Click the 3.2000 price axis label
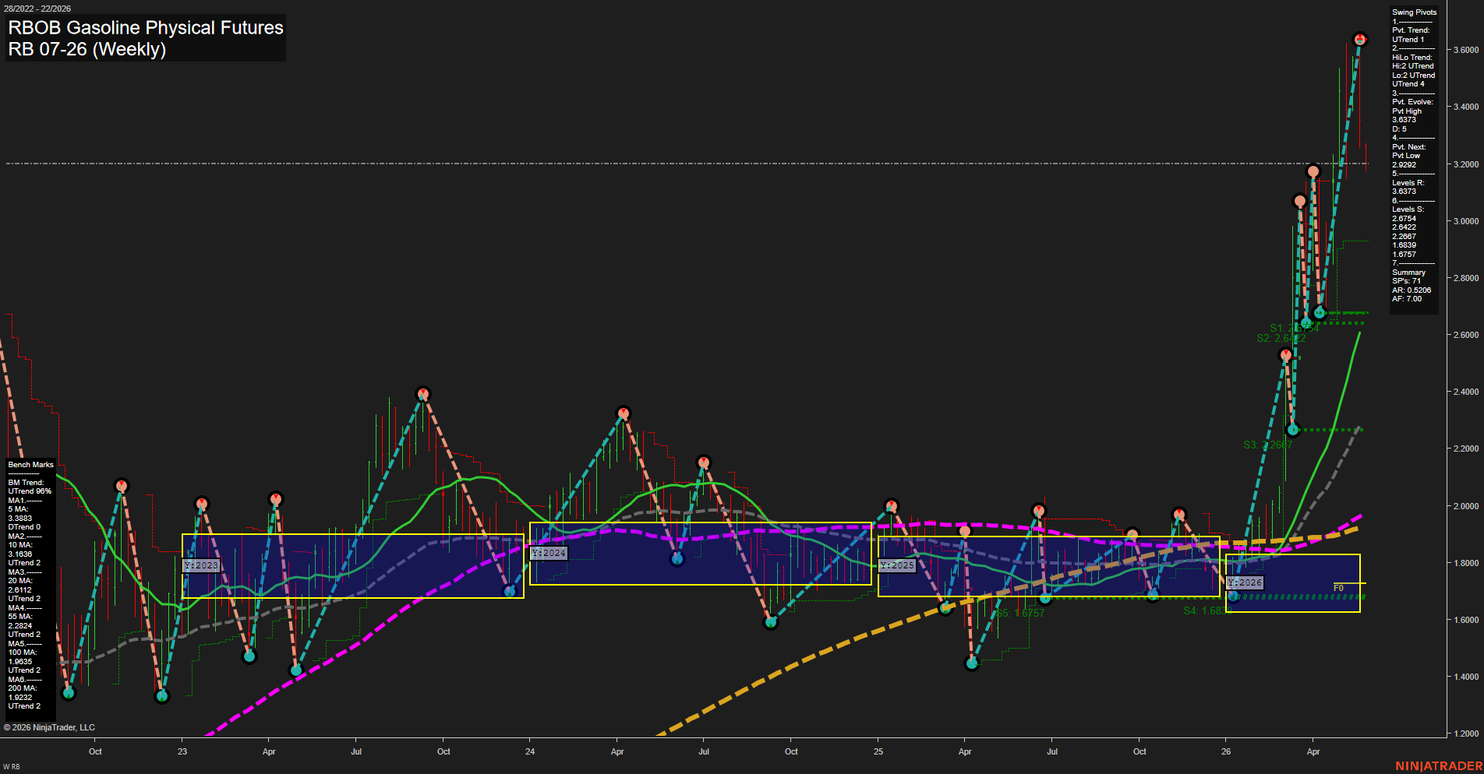Image resolution: width=1484 pixels, height=774 pixels. point(1466,164)
